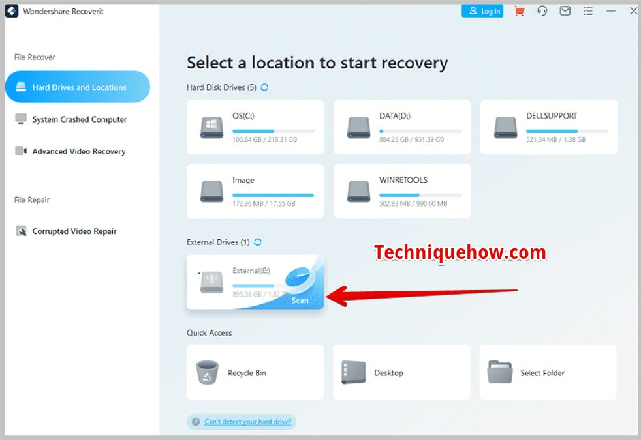Click the "File Repair" sidebar heading
The width and height of the screenshot is (641, 440).
[x=32, y=200]
